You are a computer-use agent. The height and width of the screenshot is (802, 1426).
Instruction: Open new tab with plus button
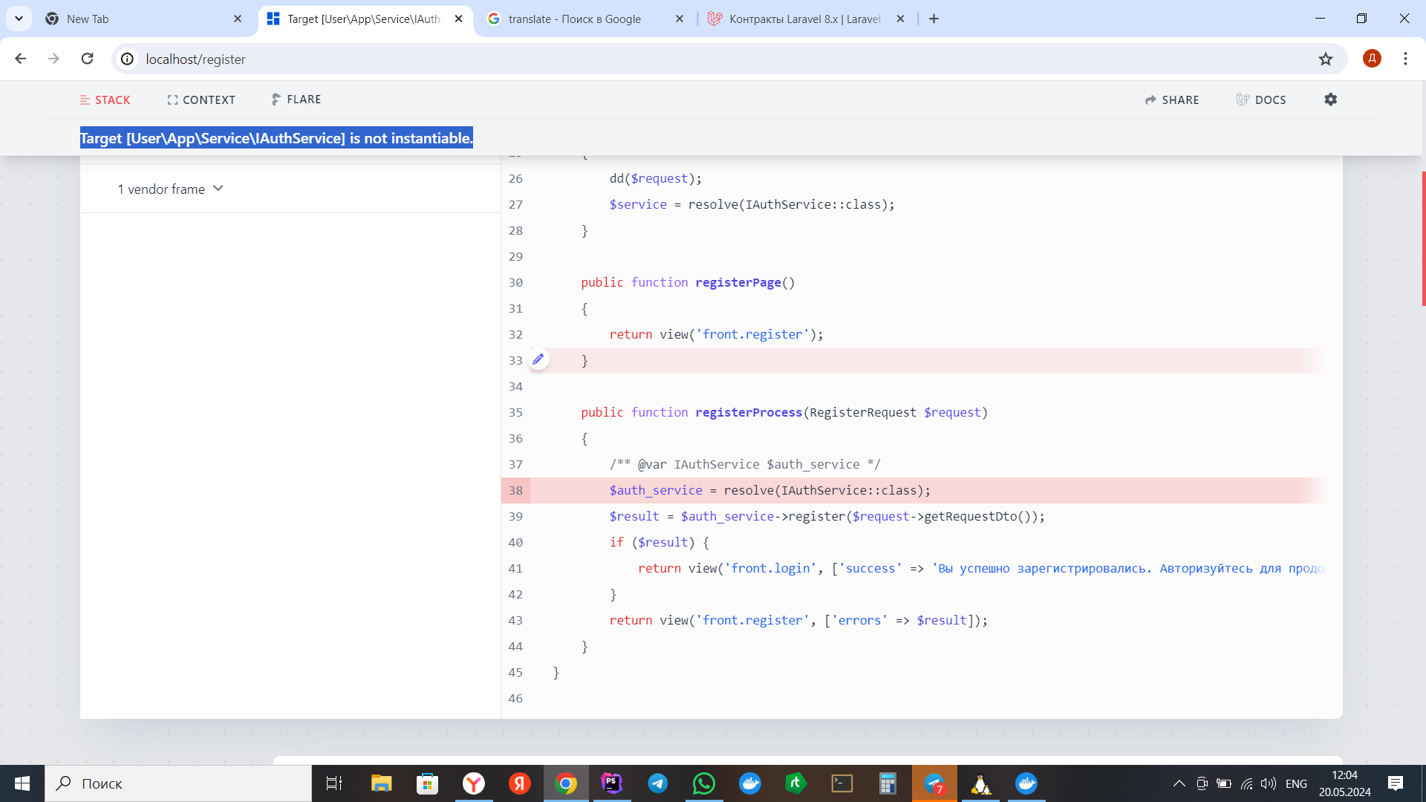click(934, 19)
